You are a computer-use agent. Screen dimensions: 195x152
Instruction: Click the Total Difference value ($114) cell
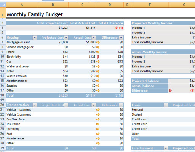[110, 28]
